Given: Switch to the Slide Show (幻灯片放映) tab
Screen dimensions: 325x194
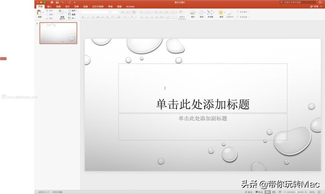Looking at the screenshot, I should pyautogui.click(x=98, y=6).
